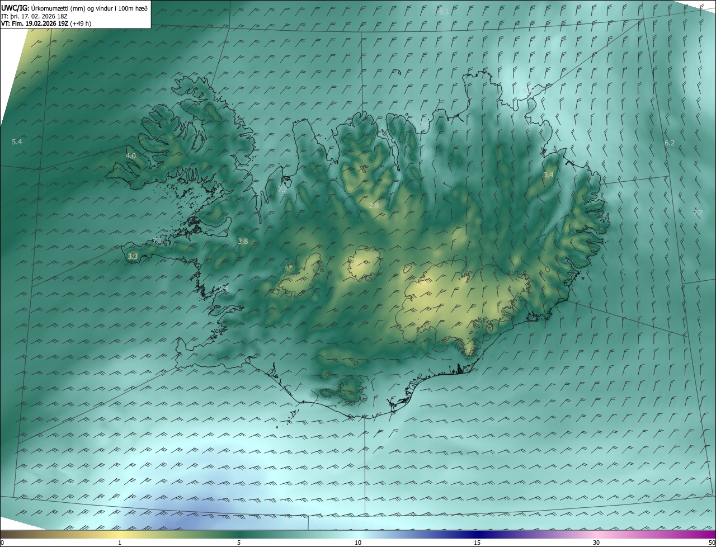
Task: Click the colorbar tick label 30
Action: 596,543
